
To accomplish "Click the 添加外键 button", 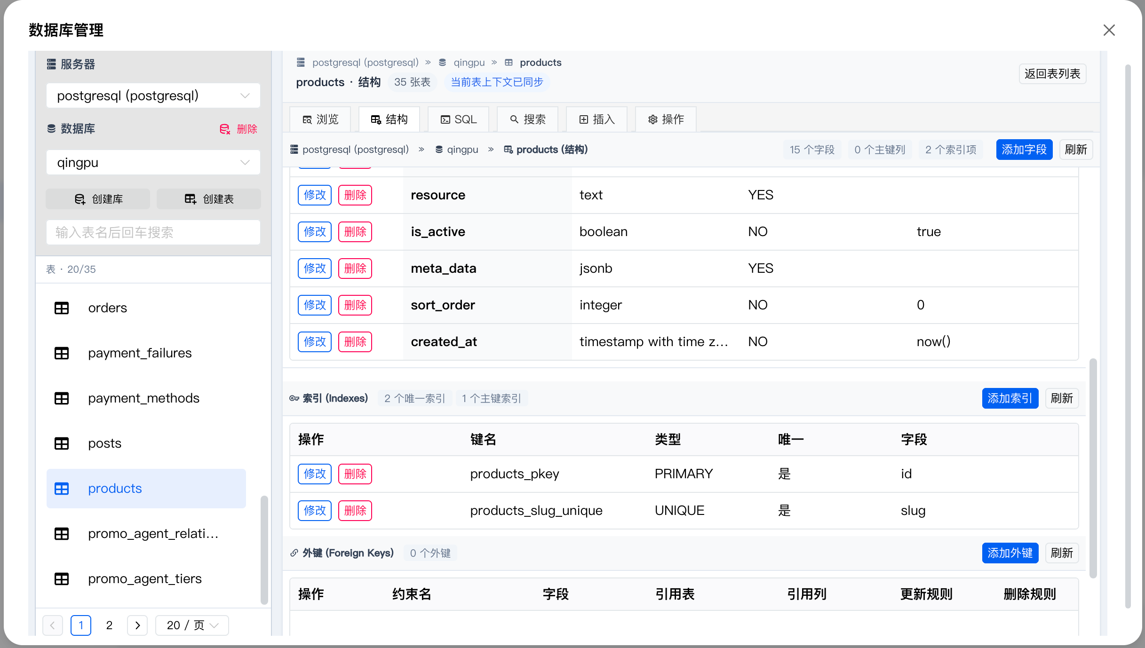I will pos(1010,553).
